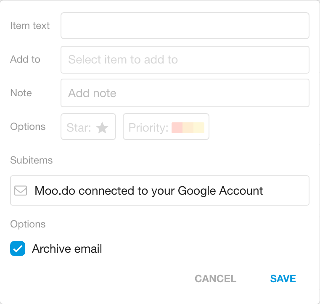320x304 pixels.
Task: Click the Options heading above Archive email
Action: coord(28,225)
